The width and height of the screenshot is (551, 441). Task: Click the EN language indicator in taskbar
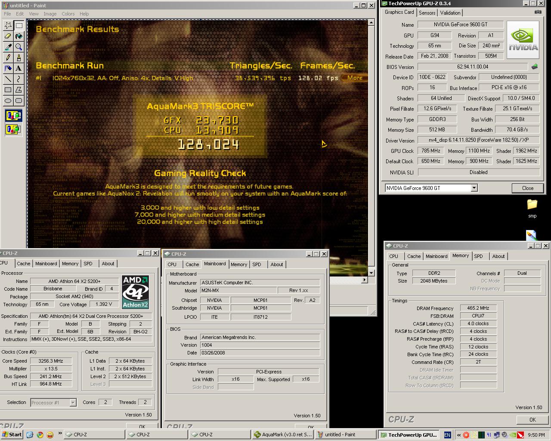pos(447,435)
